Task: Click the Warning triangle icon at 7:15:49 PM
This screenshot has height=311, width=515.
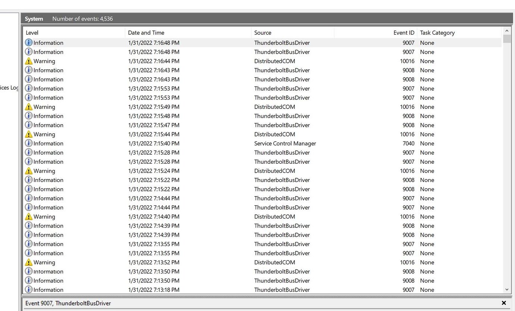Action: (x=29, y=107)
